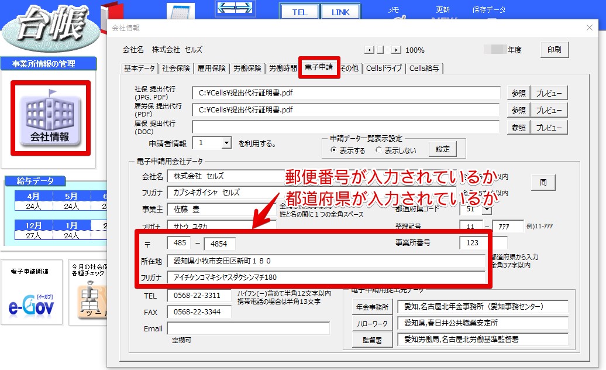Expand the 申請者情報 dropdown
This screenshot has width=606, height=370.
(x=226, y=143)
